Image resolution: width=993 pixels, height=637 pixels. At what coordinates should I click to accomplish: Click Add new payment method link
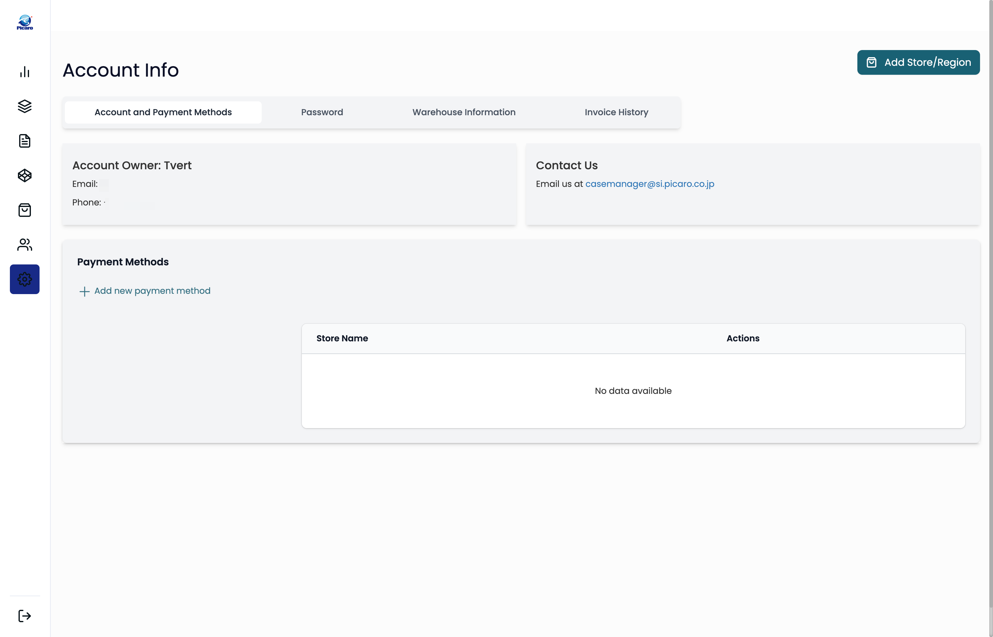pyautogui.click(x=152, y=291)
